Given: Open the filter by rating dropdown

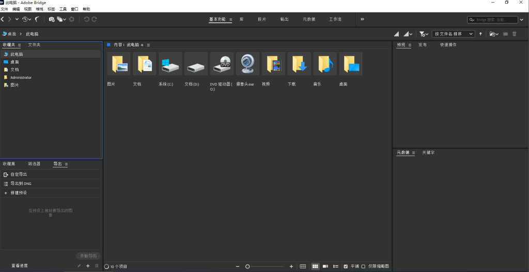Looking at the screenshot, I should (x=424, y=34).
